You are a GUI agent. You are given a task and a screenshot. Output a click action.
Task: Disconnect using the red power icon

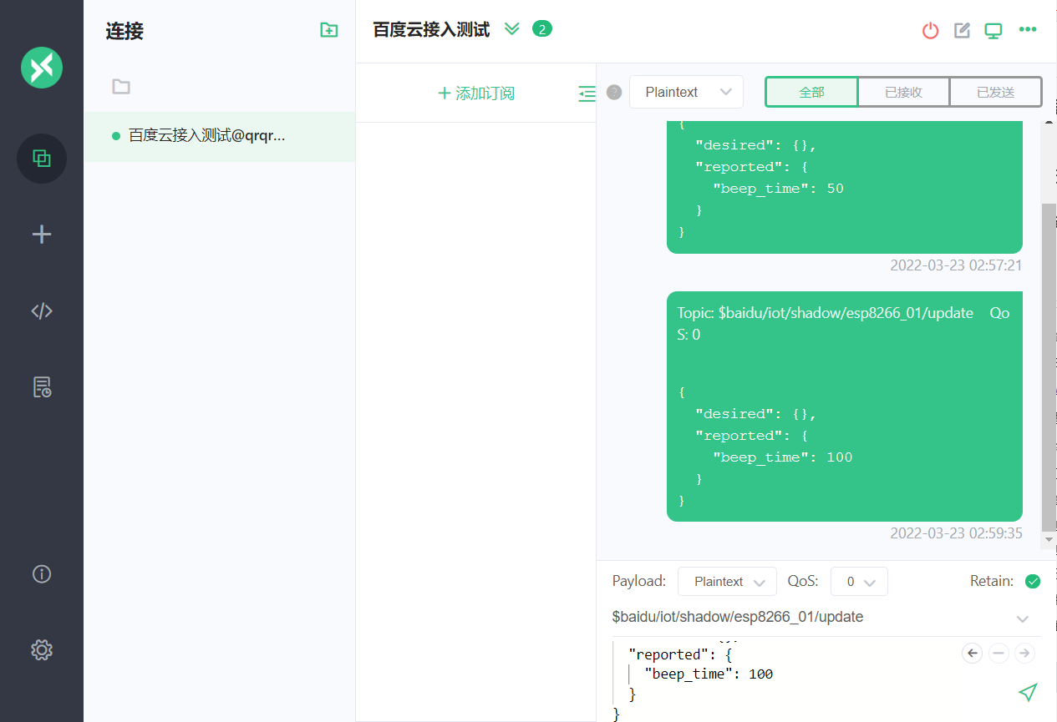coord(930,29)
